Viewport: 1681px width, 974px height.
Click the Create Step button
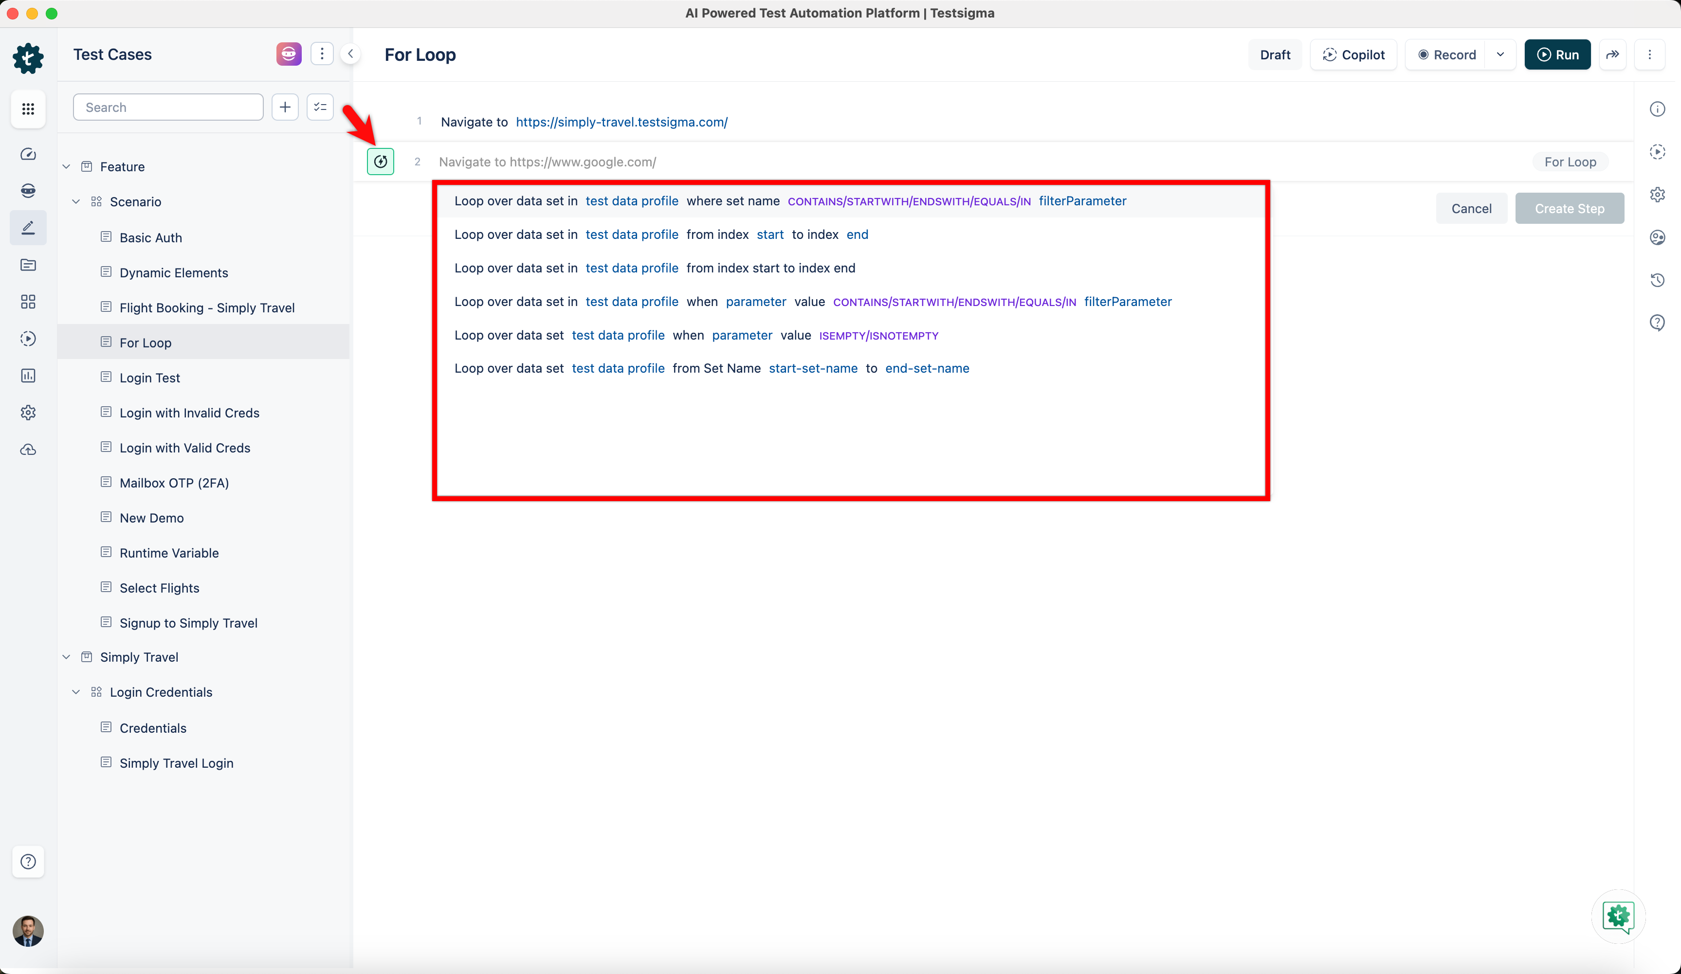[1570, 208]
